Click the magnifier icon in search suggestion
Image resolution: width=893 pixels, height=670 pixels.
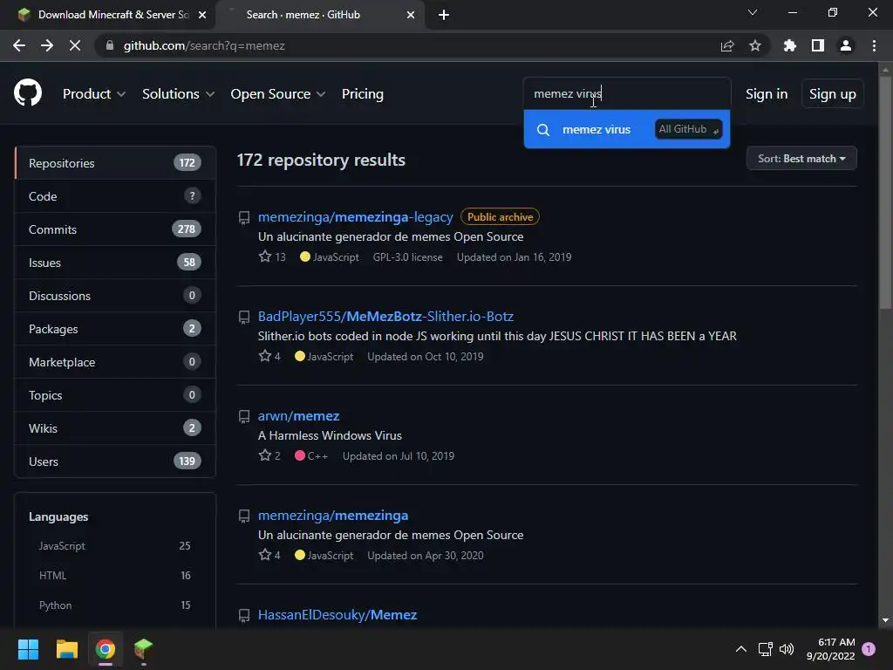543,130
